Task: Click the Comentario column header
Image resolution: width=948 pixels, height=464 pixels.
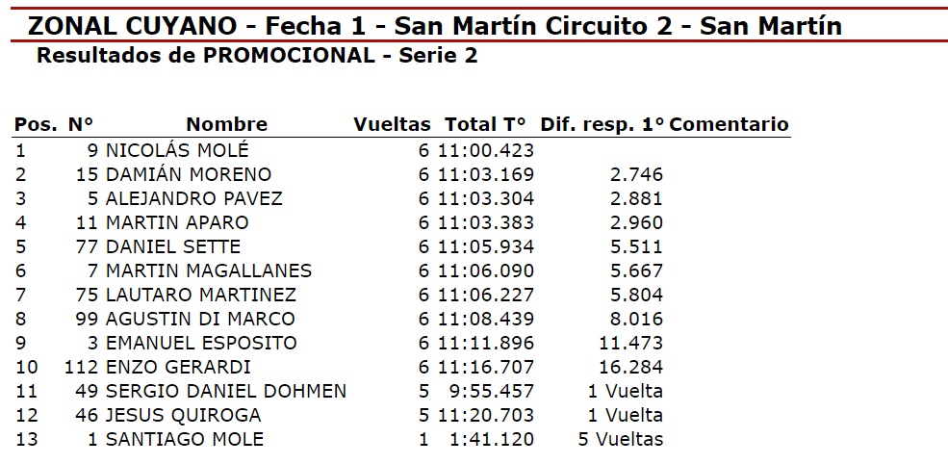Action: 729,124
